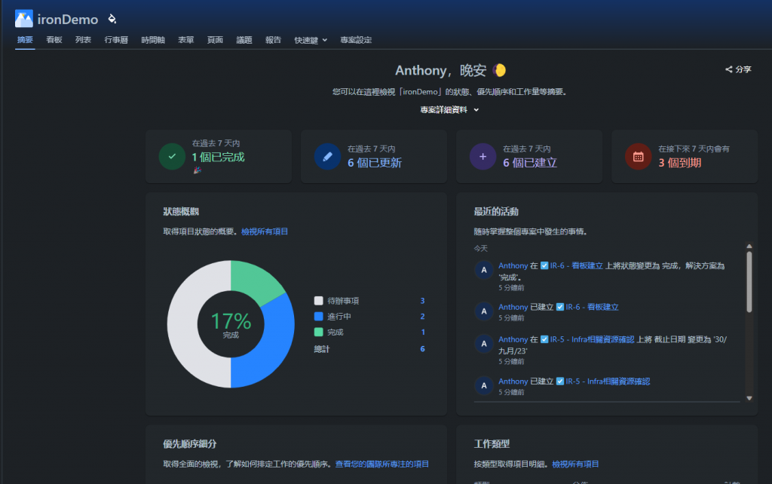Open IR-6 - 看板建立 link in 已建立 entry
The width and height of the screenshot is (772, 484).
[x=592, y=307]
